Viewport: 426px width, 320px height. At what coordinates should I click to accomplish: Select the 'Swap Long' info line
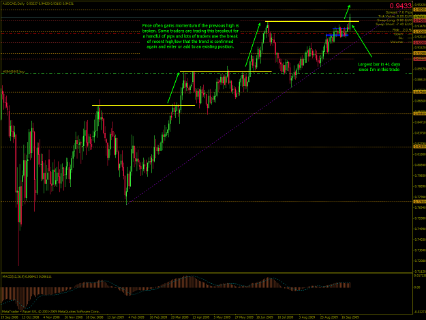[395, 20]
